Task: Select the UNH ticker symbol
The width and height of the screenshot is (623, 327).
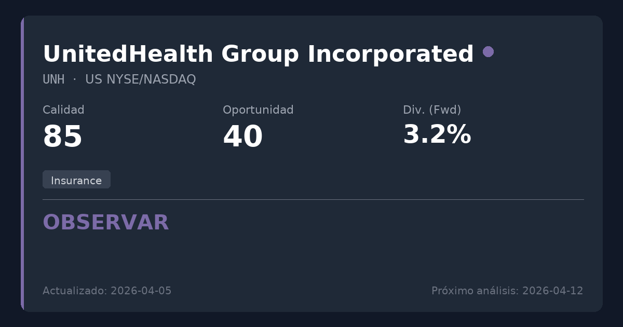Action: 53,79
